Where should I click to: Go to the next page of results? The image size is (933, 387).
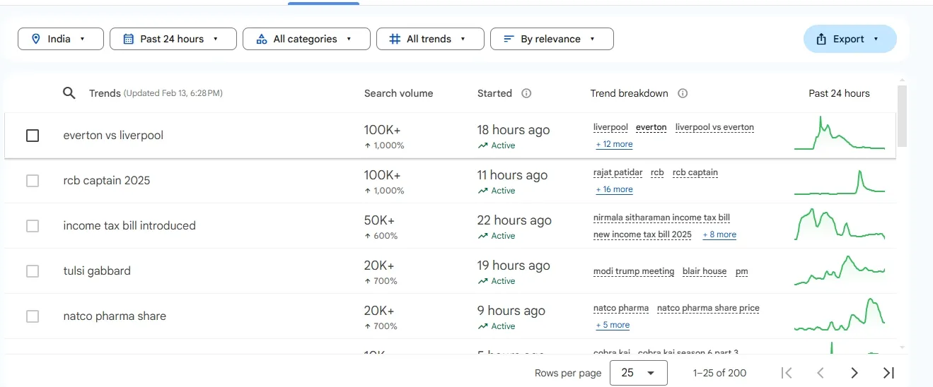(854, 373)
